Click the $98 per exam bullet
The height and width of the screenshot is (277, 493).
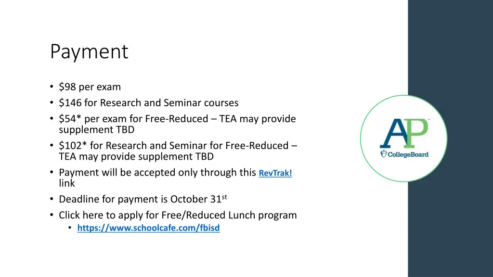point(90,87)
